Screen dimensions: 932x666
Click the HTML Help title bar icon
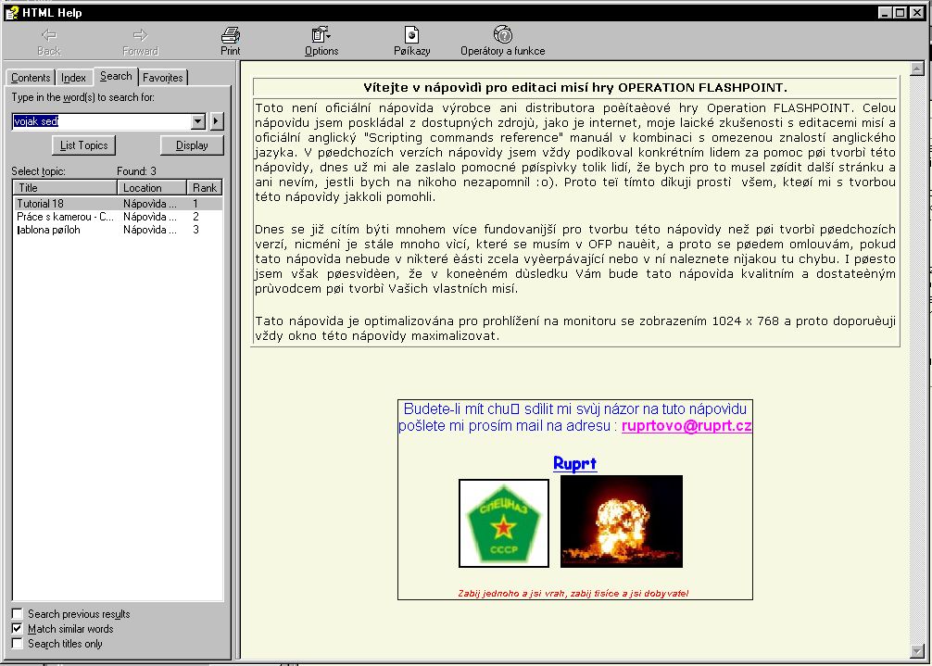click(11, 12)
